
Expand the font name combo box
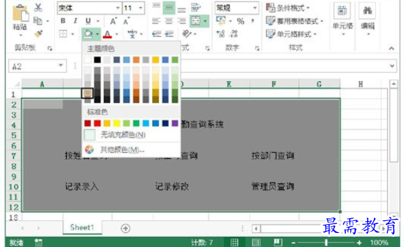pos(117,8)
